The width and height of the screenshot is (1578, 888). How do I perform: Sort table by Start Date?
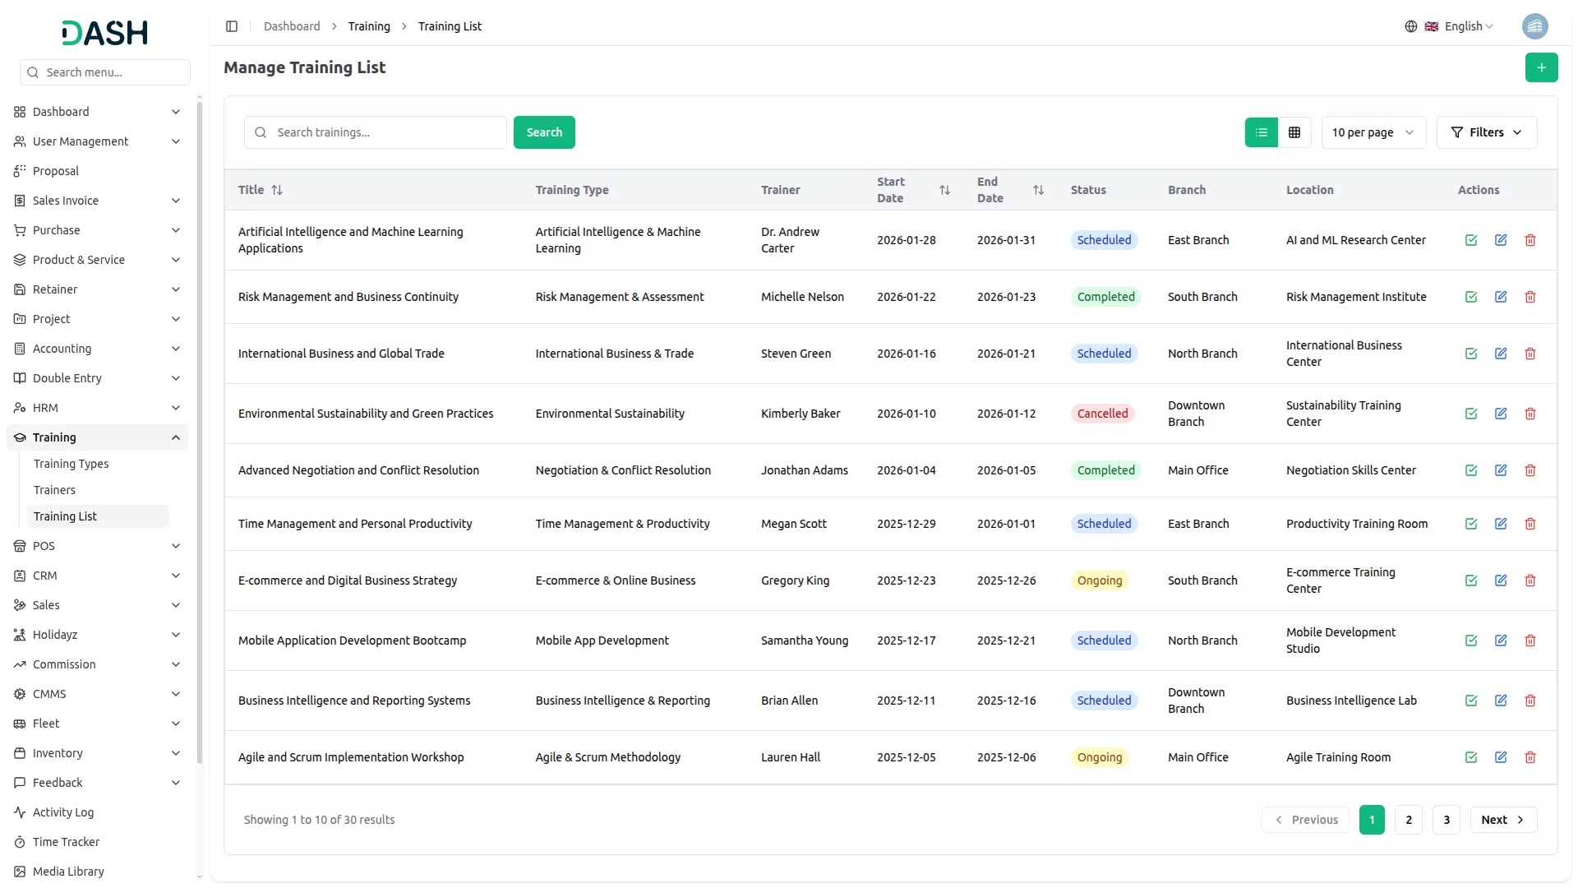click(944, 190)
